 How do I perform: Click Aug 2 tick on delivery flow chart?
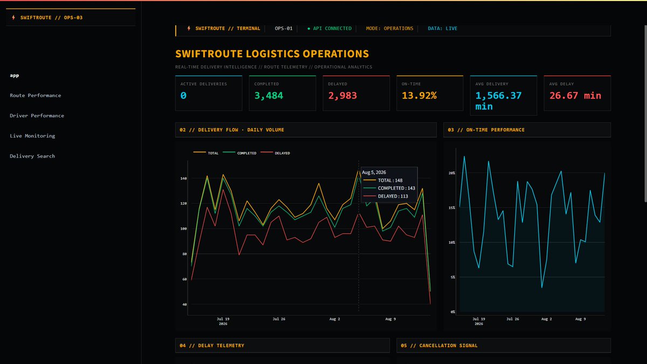(x=335, y=319)
